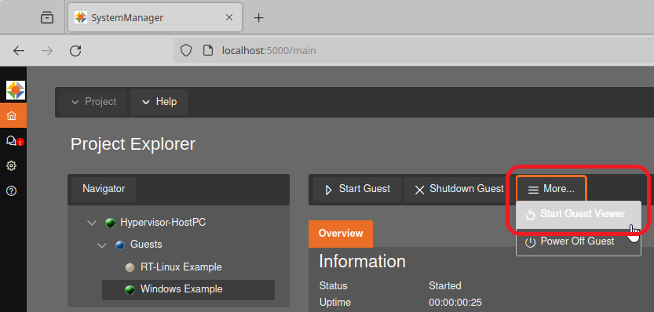Click the page info icon next to the URL
Viewport: 654px width, 312px height.
click(x=208, y=51)
